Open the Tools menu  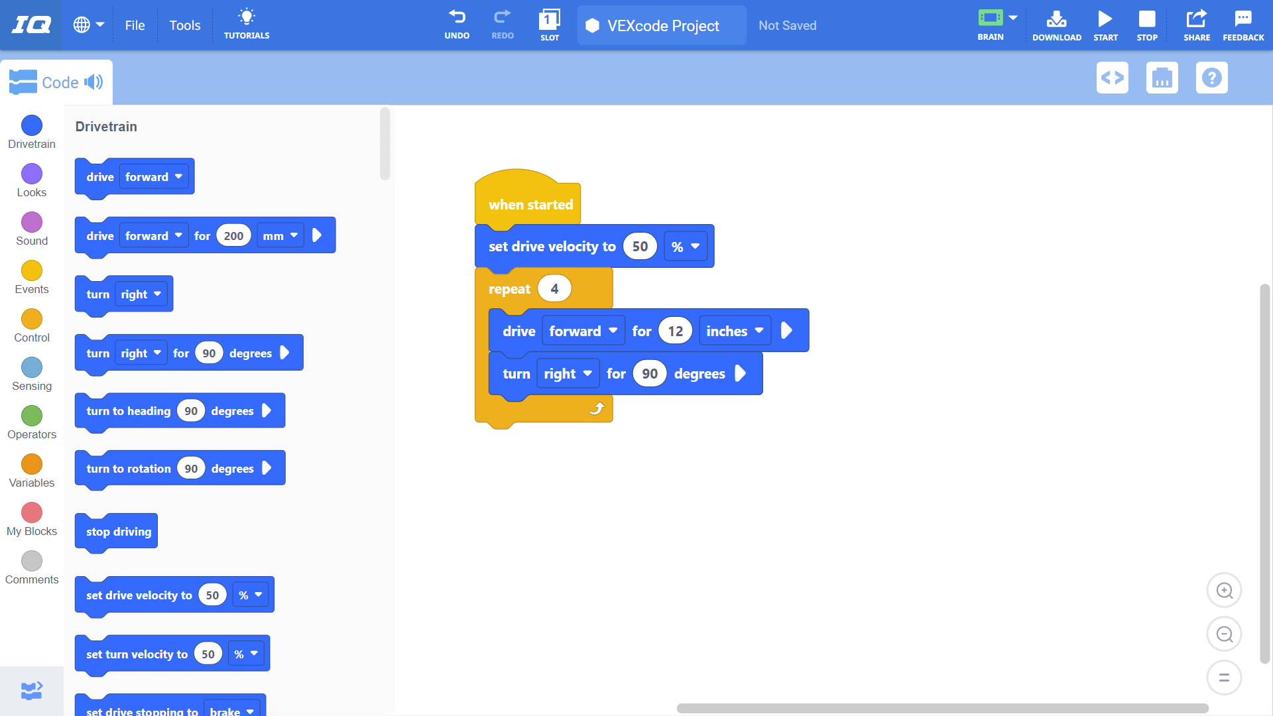[184, 25]
